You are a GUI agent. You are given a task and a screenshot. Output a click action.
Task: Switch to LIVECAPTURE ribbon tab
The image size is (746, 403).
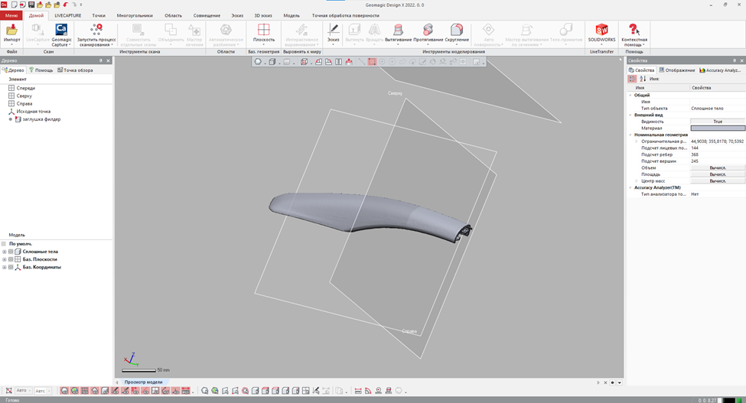tap(67, 16)
